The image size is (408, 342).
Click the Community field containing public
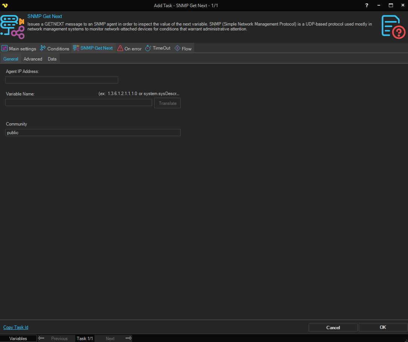tap(93, 133)
